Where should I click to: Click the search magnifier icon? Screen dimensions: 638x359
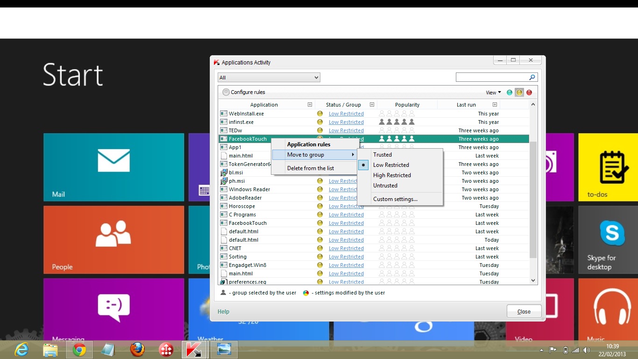(x=532, y=77)
